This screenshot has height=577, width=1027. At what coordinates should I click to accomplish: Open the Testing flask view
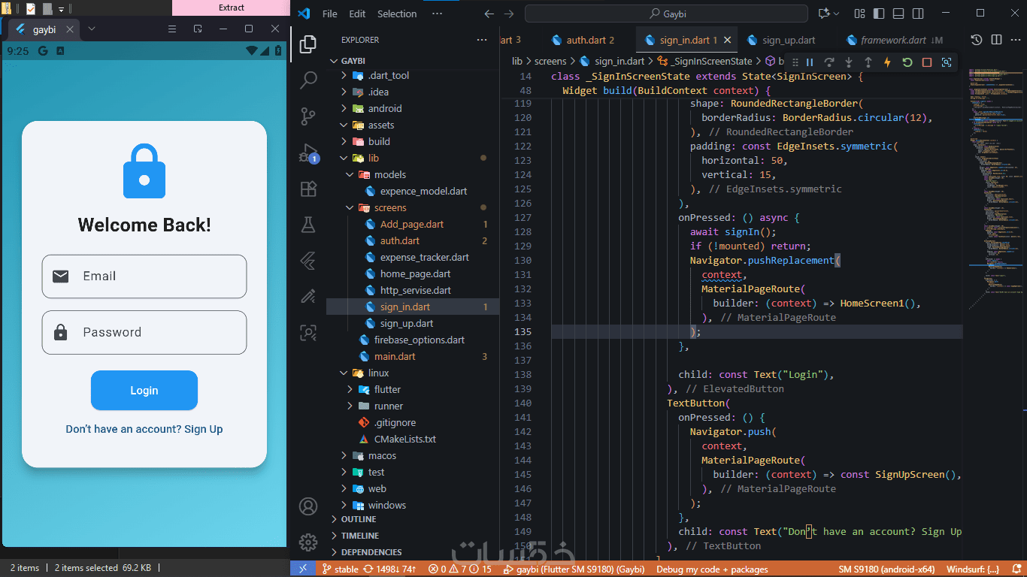[308, 224]
